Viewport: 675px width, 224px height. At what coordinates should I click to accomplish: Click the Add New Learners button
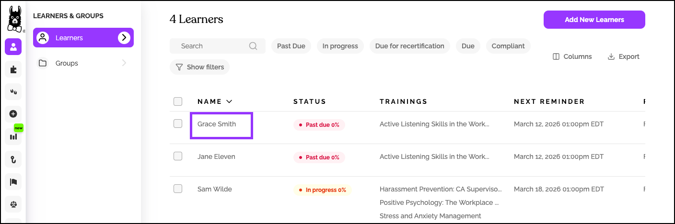tap(594, 20)
